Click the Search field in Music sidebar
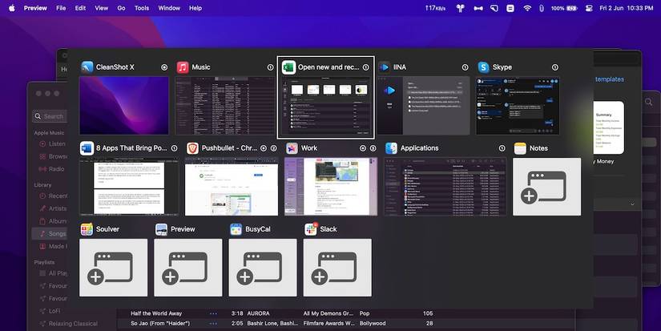Image resolution: width=661 pixels, height=331 pixels. coord(50,116)
